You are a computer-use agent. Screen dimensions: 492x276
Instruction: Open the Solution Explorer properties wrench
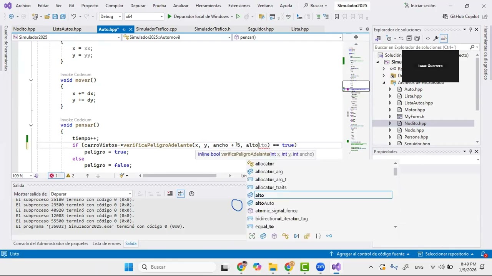[435, 38]
